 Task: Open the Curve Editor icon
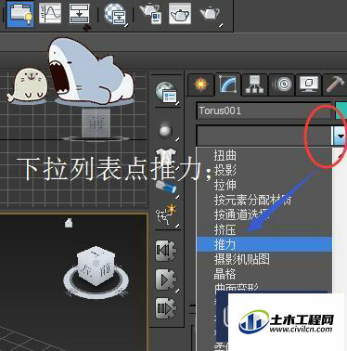(50, 13)
